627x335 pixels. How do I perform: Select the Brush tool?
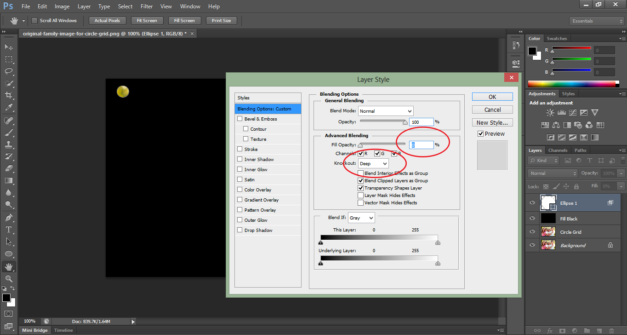(8, 132)
